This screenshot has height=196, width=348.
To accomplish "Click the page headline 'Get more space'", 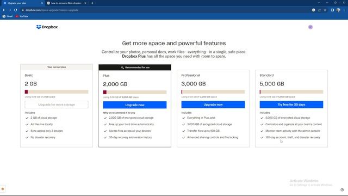I will coord(174,43).
